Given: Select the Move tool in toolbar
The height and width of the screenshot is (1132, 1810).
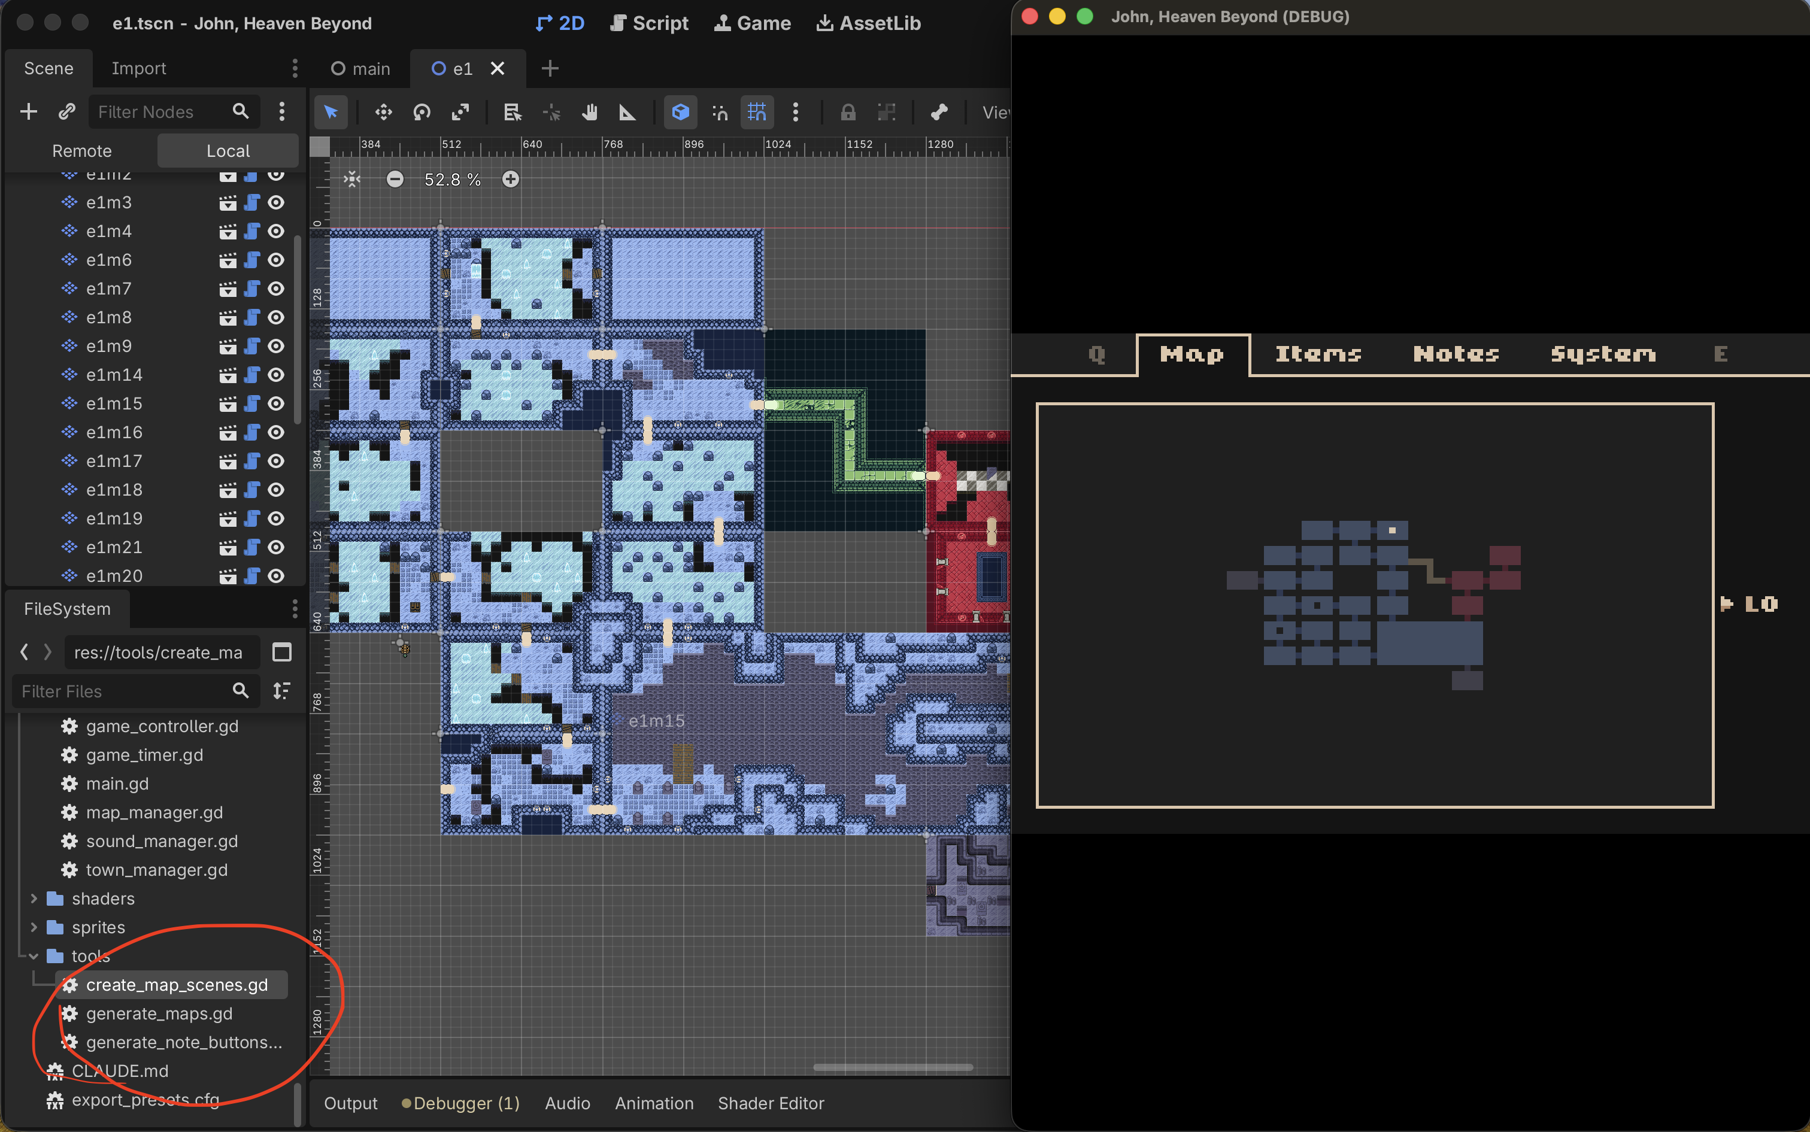Looking at the screenshot, I should point(383,113).
